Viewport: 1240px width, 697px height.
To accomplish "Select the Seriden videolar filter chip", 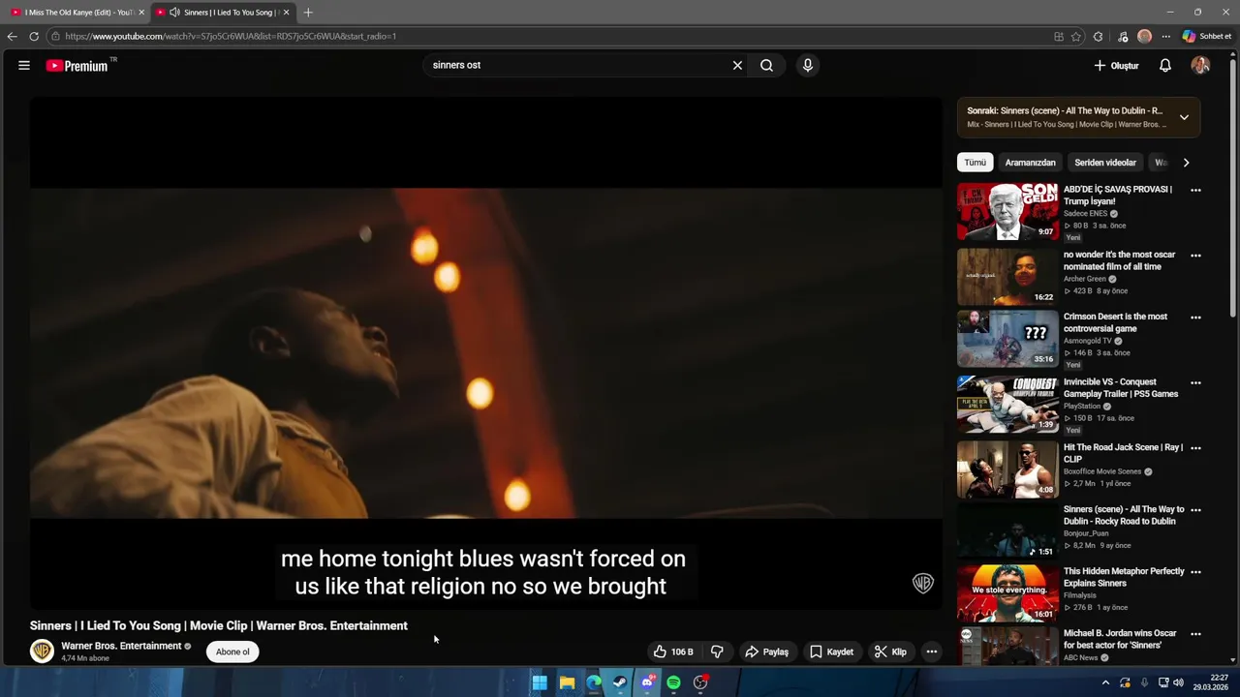I will click(x=1105, y=163).
